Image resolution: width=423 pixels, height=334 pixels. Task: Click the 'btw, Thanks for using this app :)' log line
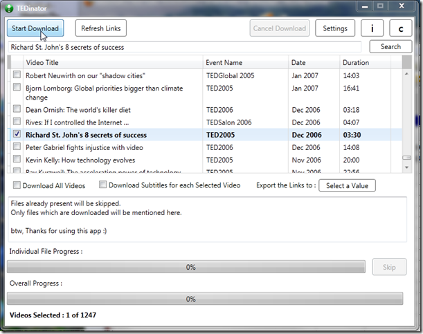point(59,231)
